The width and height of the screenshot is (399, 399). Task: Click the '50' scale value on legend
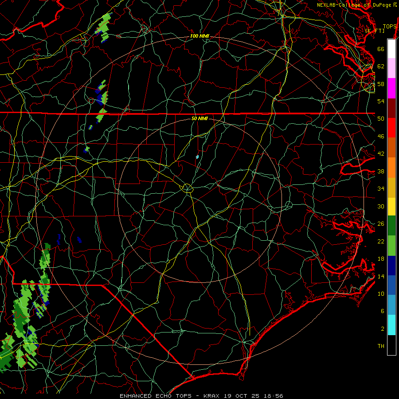[381, 118]
